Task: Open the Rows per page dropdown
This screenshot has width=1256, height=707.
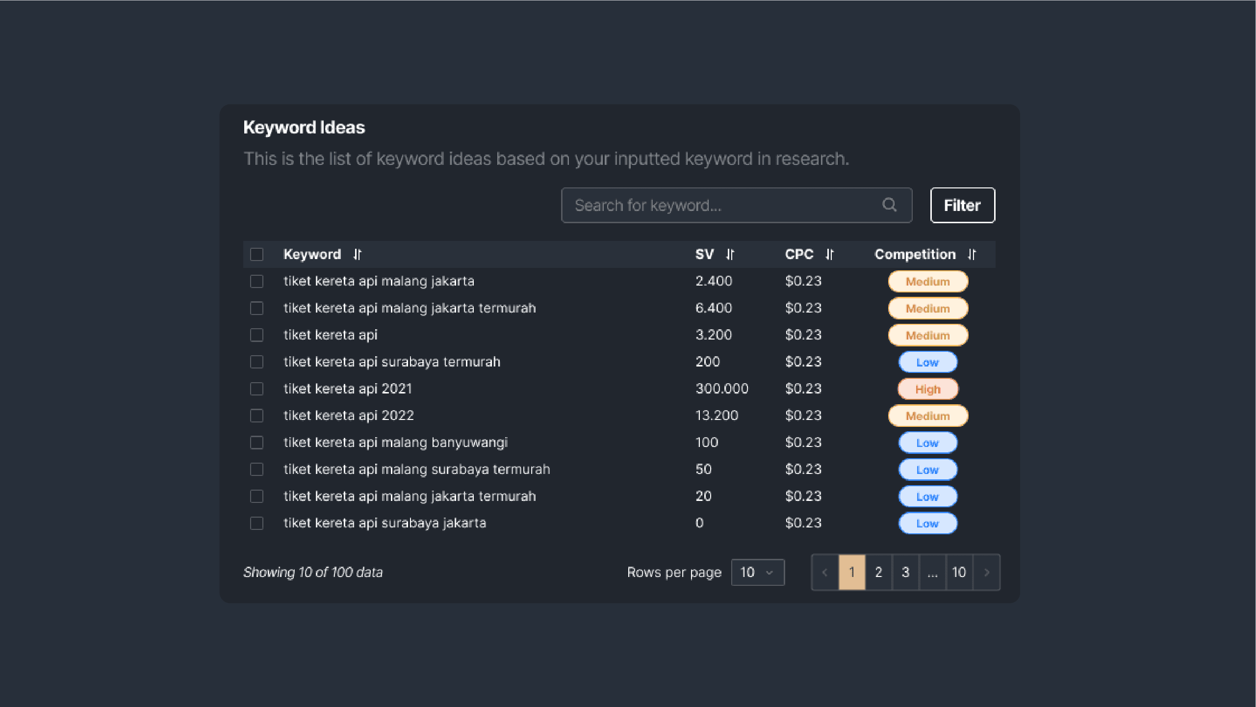Action: coord(757,572)
